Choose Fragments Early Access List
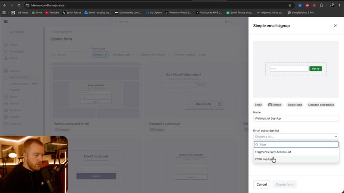The image size is (344, 193). 296,152
